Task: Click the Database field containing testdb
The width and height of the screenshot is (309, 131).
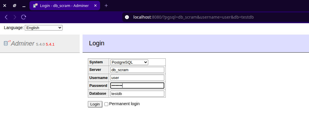Action: (137, 94)
